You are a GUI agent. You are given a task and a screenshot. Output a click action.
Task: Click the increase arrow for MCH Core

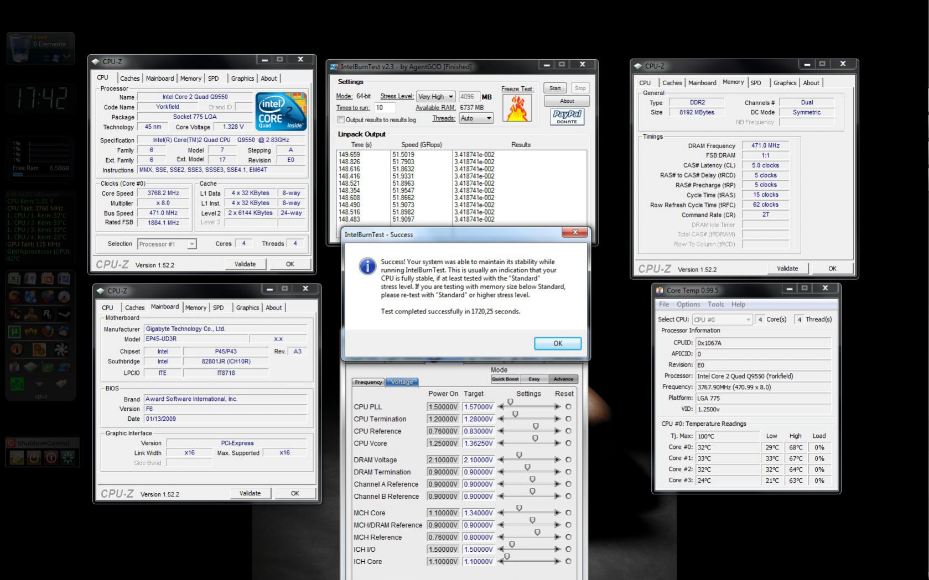[557, 513]
